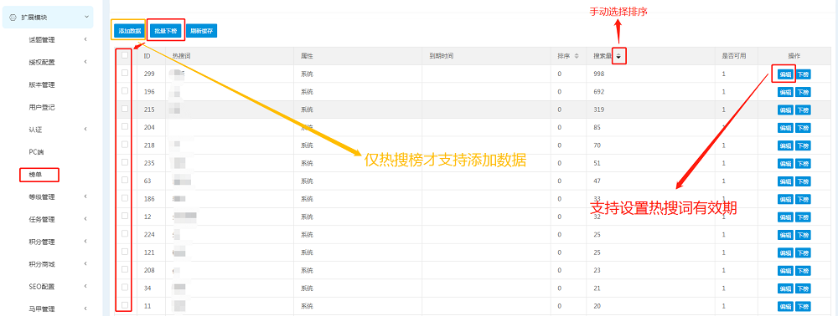Select search volume cell 998
This screenshot has width=838, height=316.
point(598,74)
